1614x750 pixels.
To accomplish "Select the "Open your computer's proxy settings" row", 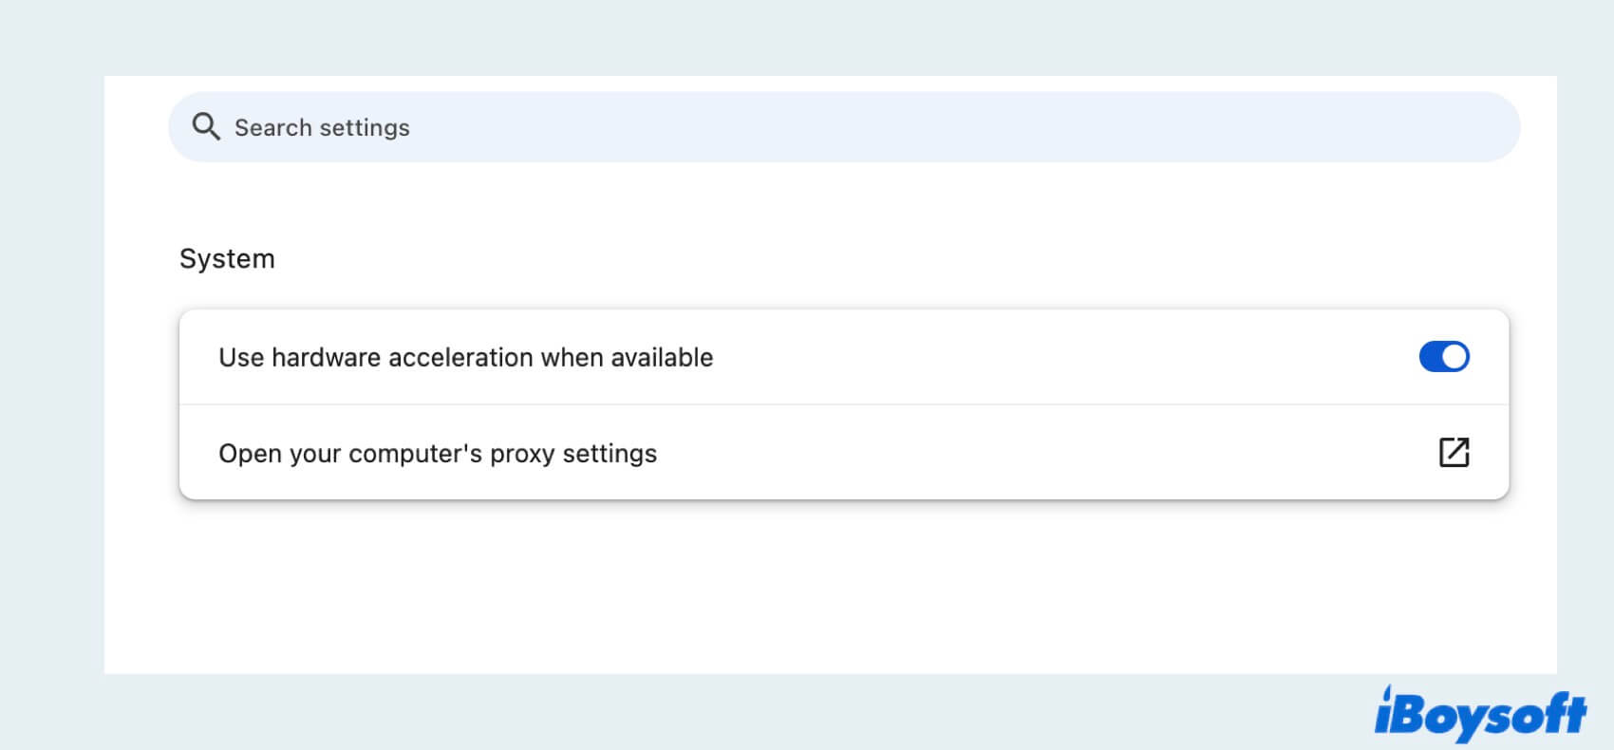I will 439,453.
